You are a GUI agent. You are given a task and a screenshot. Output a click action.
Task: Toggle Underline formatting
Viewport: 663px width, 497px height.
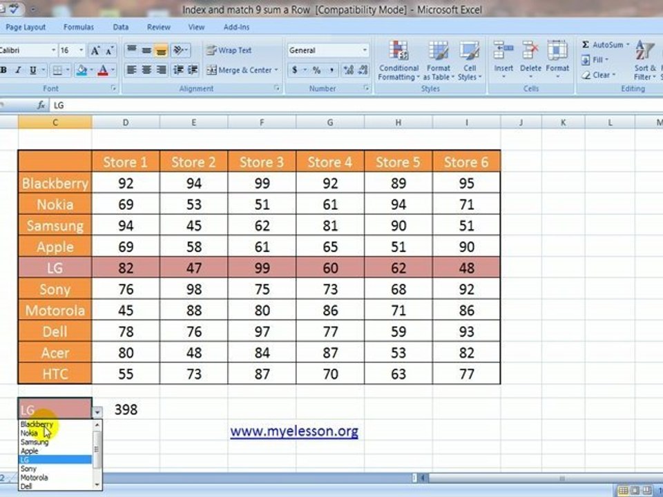coord(32,70)
